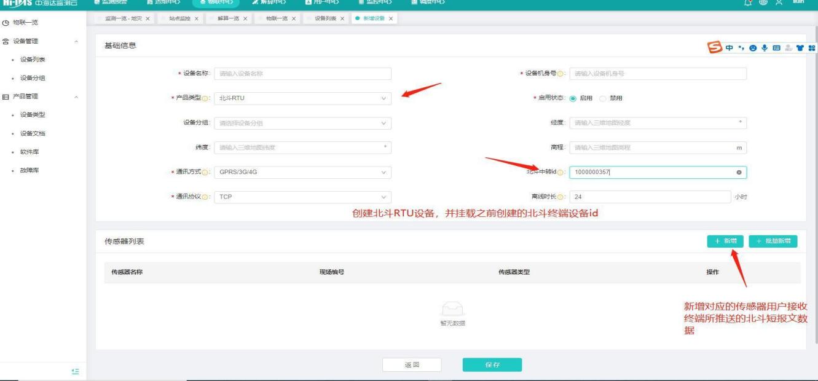Click the clear icon in the 北斗中转id field
Image resolution: width=818 pixels, height=381 pixels.
(x=738, y=173)
